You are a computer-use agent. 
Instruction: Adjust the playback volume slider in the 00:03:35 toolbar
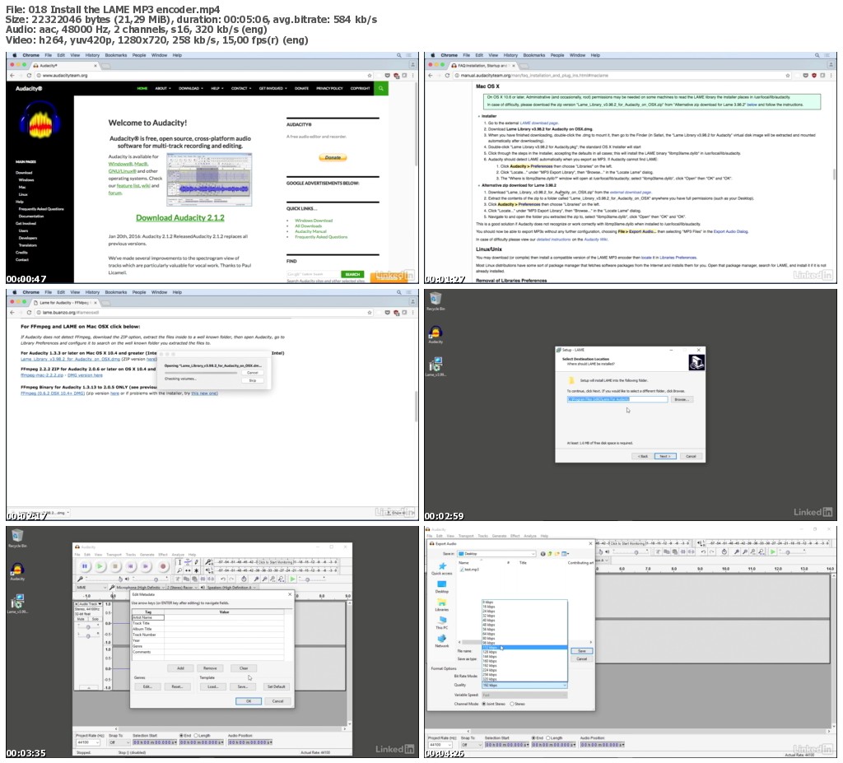pos(151,579)
